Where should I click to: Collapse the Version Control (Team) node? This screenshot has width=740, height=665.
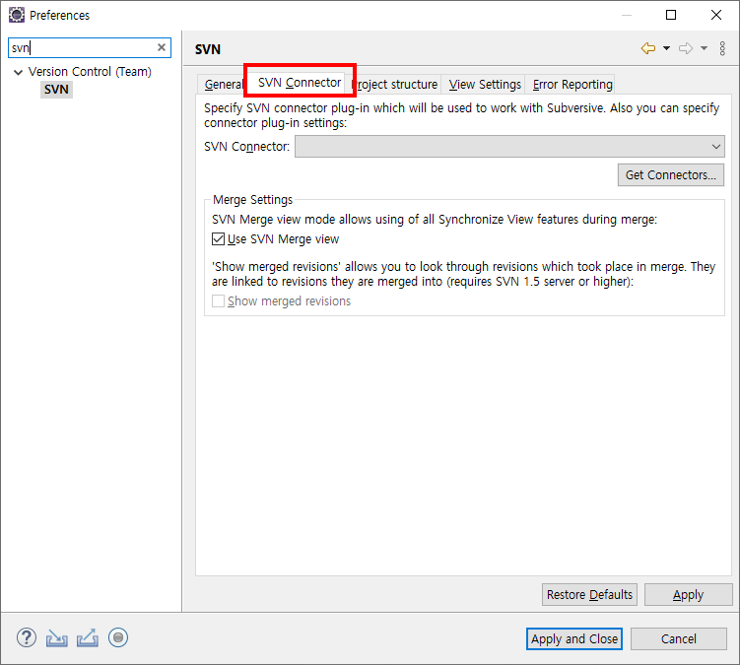pyautogui.click(x=19, y=72)
